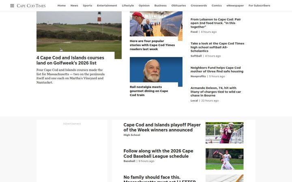Open the Armando Deleon car chase story
This screenshot has height=182, width=292.
216,92
